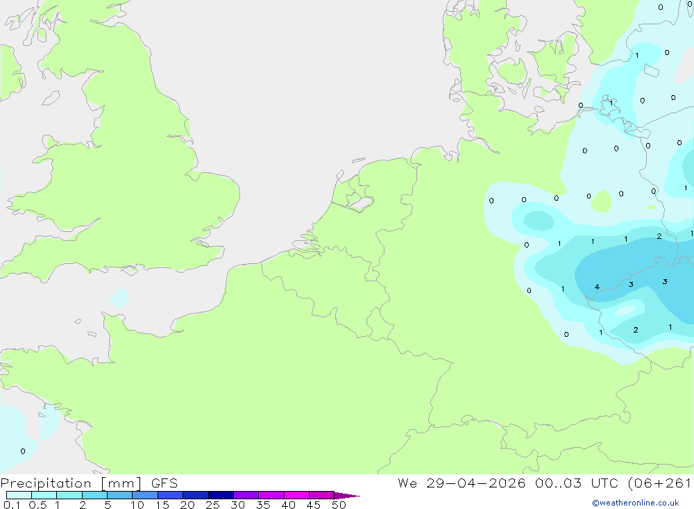This screenshot has height=509, width=694.
Task: Click the 0.1–0.5 mm legend color swatch
Action: click(19, 495)
